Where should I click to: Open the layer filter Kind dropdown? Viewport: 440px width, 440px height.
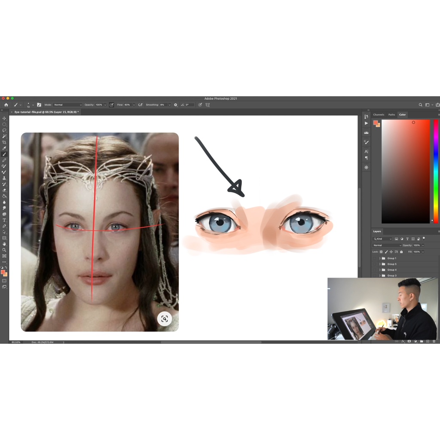382,239
